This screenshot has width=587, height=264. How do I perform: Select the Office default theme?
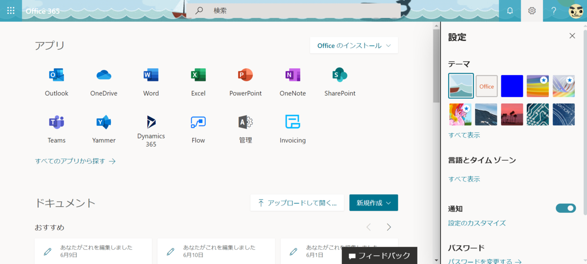(487, 86)
